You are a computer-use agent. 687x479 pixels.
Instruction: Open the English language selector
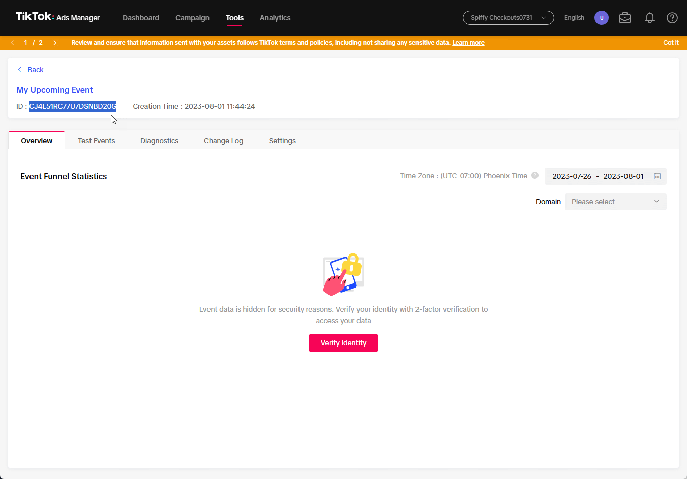(x=574, y=18)
